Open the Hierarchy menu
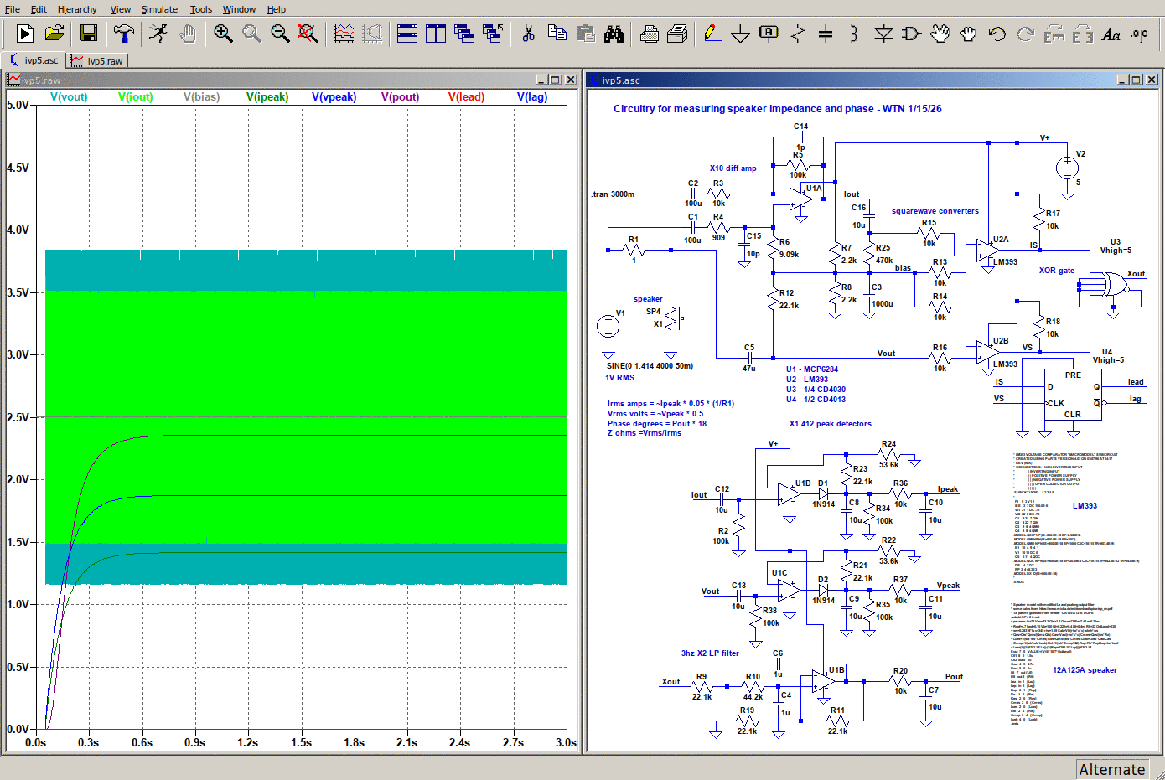This screenshot has width=1165, height=780. point(77,9)
